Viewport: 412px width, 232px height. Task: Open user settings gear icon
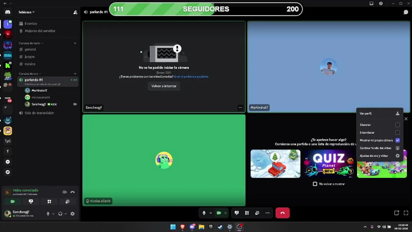(72, 214)
